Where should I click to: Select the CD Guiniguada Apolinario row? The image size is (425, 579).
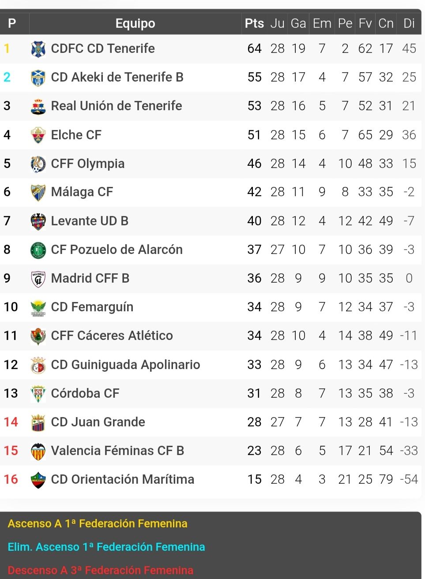[x=211, y=365]
